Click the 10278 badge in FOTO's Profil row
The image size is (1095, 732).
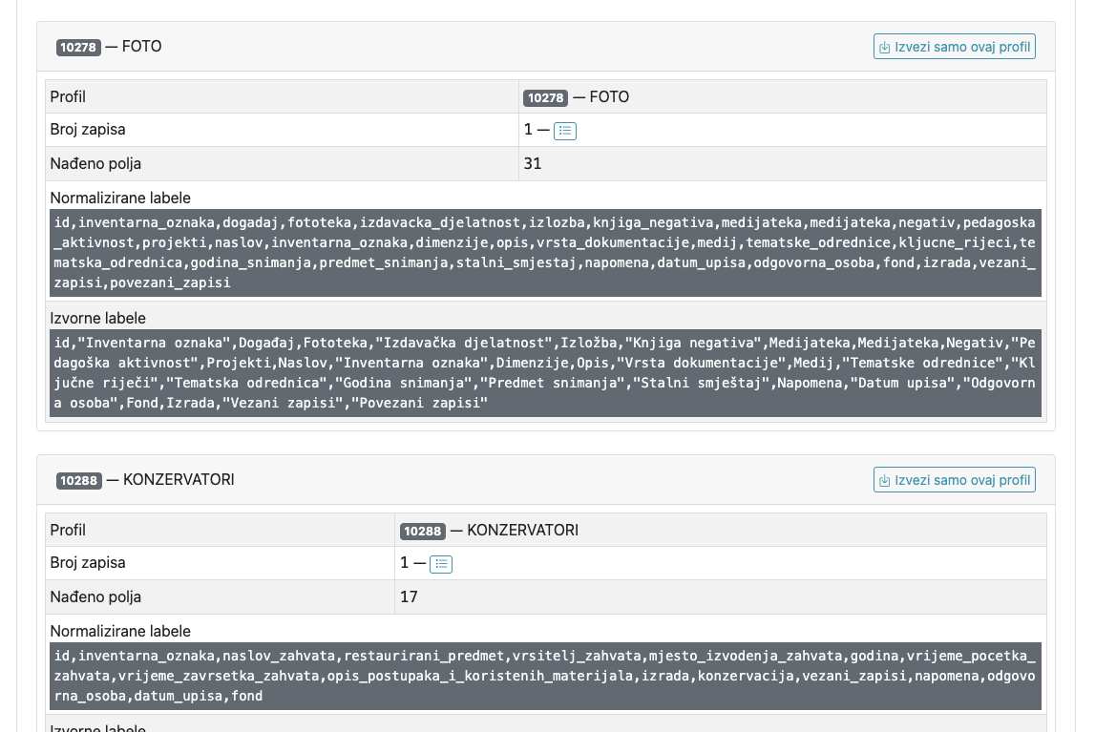click(545, 97)
